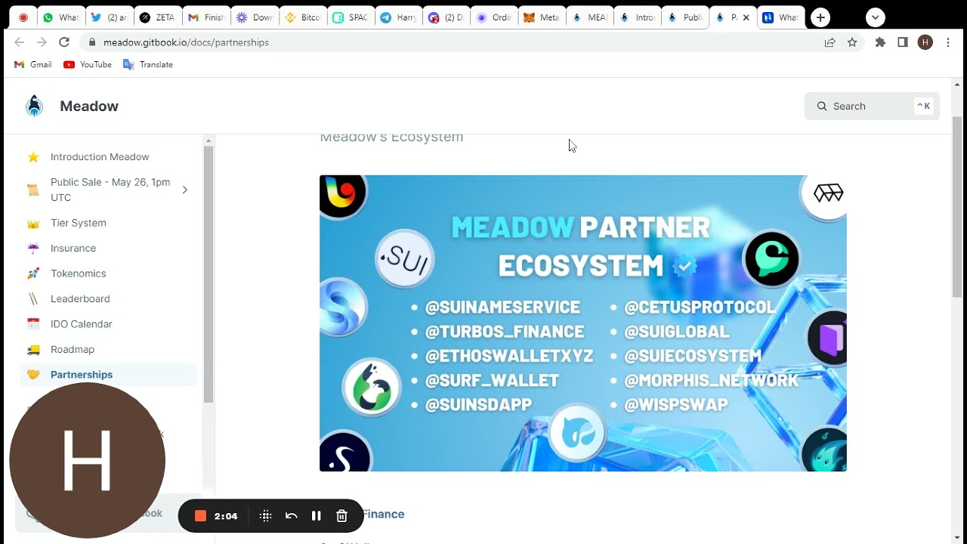Screen dimensions: 967x544
Task: Click the Meadow logo icon
Action: (34, 106)
